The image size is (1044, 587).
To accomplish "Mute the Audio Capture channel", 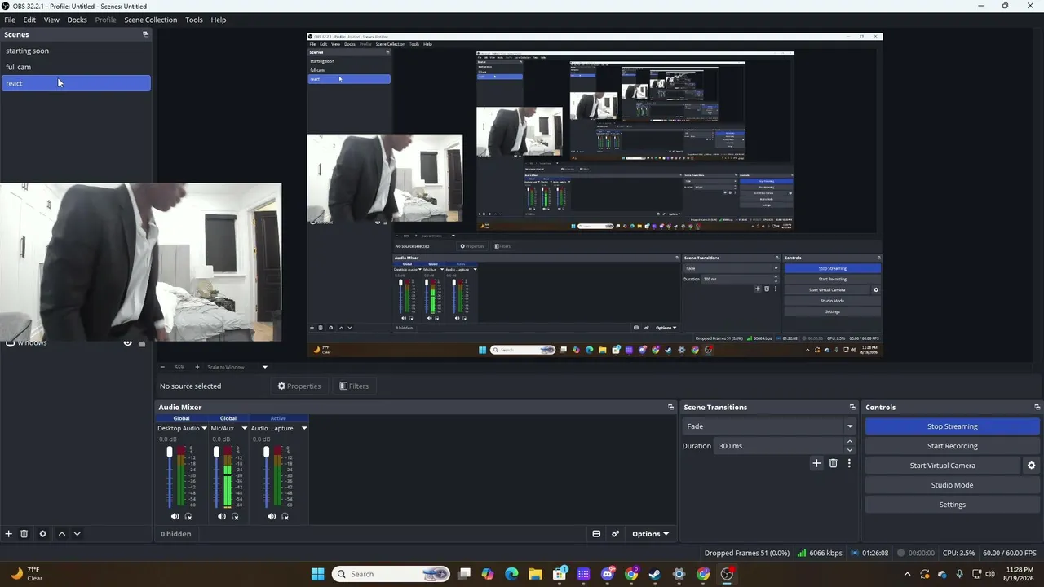I will pyautogui.click(x=272, y=516).
